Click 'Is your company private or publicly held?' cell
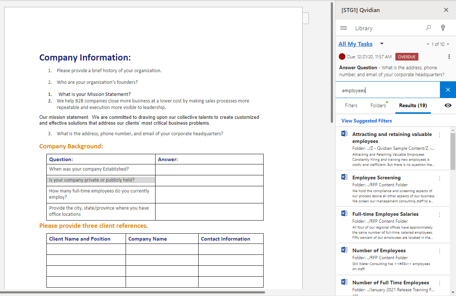Viewport: 456px width, 296px height. click(x=101, y=180)
